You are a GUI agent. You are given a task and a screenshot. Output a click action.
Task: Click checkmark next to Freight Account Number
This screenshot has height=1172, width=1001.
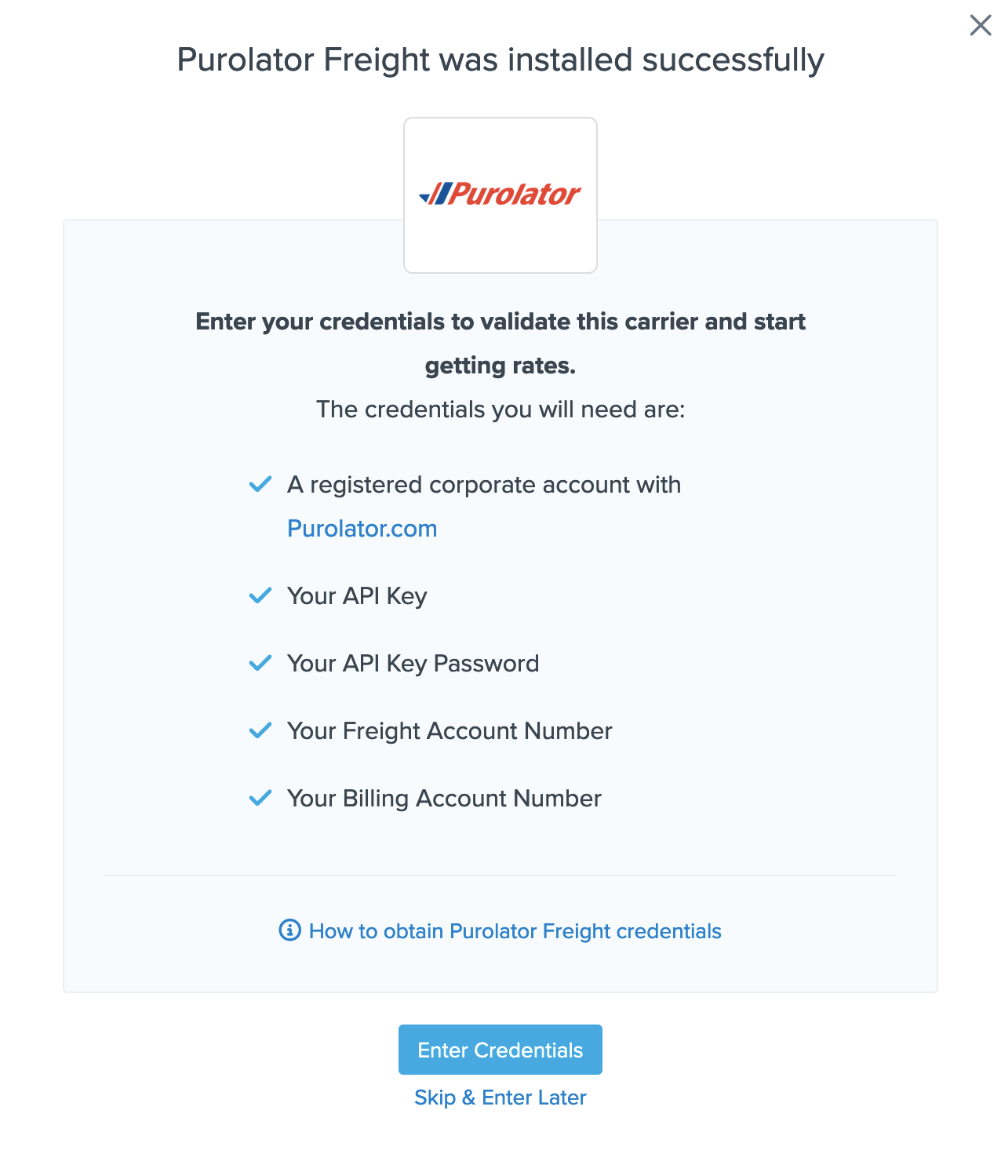[x=260, y=730]
